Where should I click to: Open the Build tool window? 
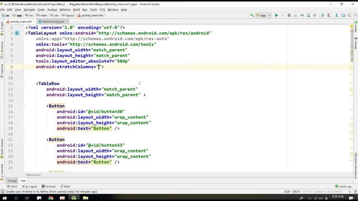pyautogui.click(x=65, y=186)
